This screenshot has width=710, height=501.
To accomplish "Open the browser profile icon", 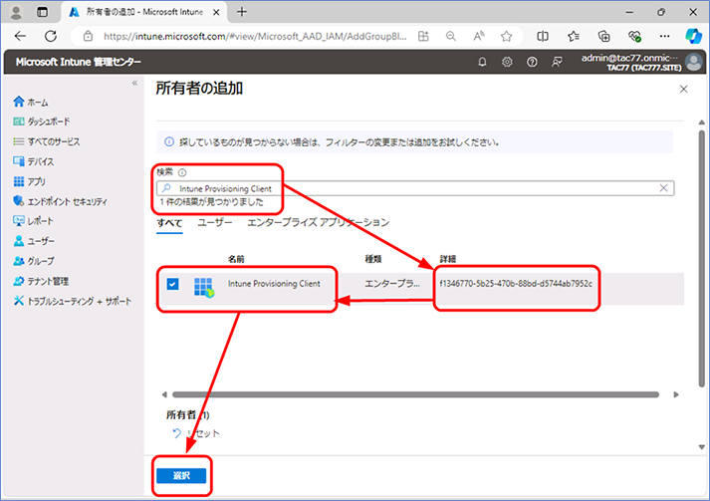I will (16, 12).
